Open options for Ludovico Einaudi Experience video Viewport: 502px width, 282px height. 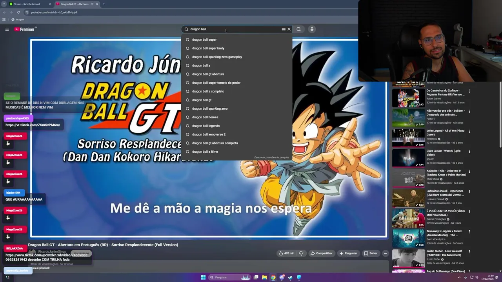pyautogui.click(x=469, y=192)
